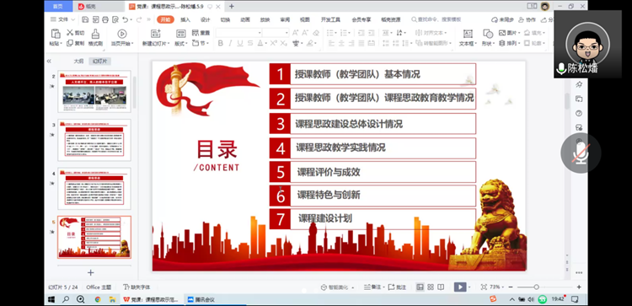Screen dimensions: 632x306
Task: Toggle bold formatting B button
Action: pos(221,43)
